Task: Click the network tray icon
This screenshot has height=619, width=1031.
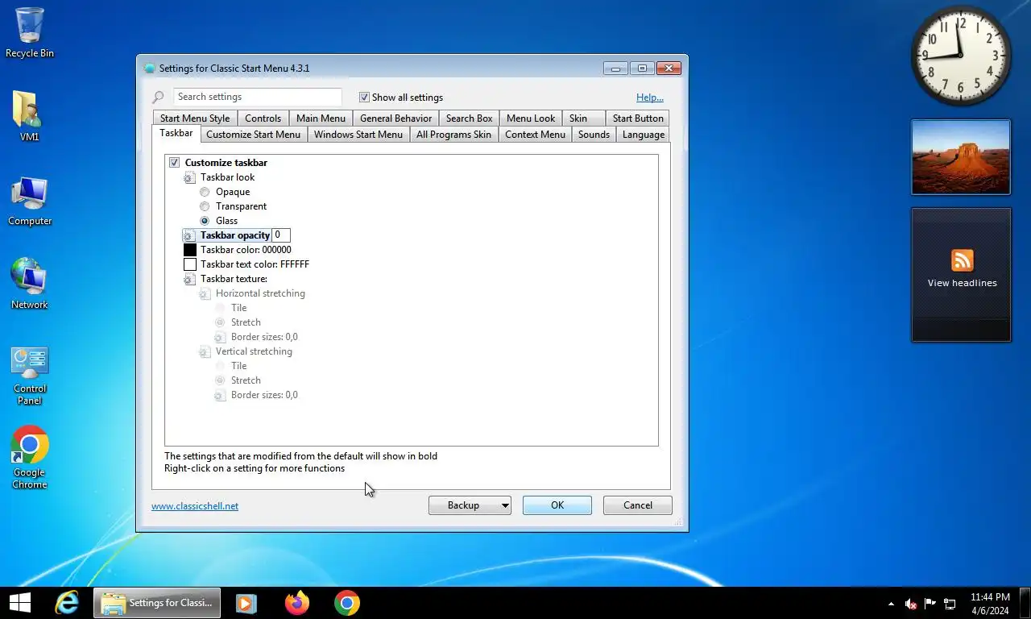Action: [x=950, y=604]
